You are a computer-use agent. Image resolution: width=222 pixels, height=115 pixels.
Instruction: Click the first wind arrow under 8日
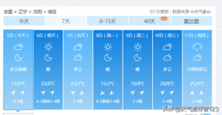103,93
